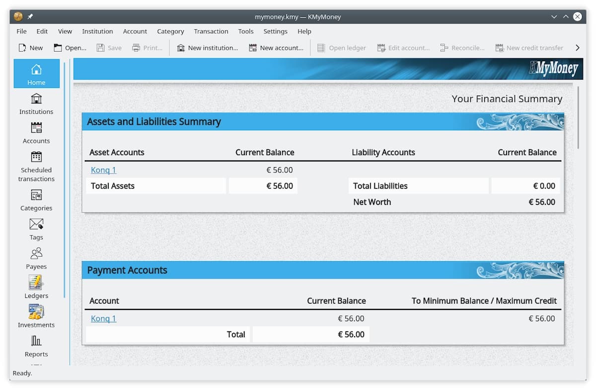
Task: Click the Open ledger toolbar button
Action: click(x=341, y=48)
